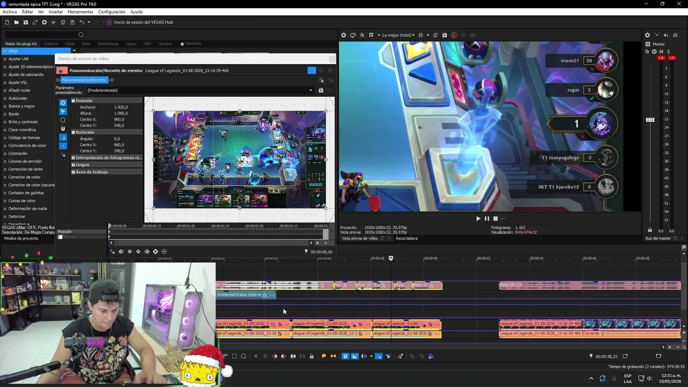Toggle split-screen view in preview
688x387 pixels.
(371, 35)
